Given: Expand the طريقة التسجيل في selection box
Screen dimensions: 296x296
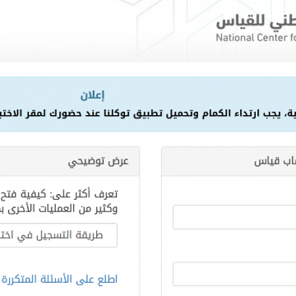Looking at the screenshot, I should click(58, 235).
